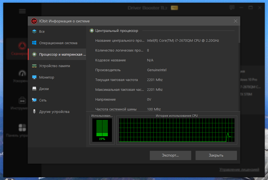
Task: Click the Текущая тактовая частота row label
Action: [x=117, y=80]
